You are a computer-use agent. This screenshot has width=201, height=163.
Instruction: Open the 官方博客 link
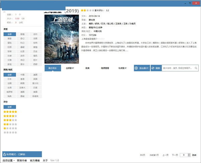35,161
